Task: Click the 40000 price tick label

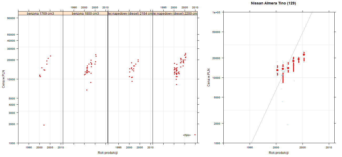Action: click(12, 41)
